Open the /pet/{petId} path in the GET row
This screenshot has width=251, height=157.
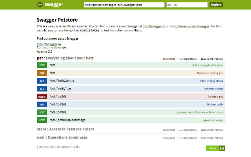[x=58, y=104]
